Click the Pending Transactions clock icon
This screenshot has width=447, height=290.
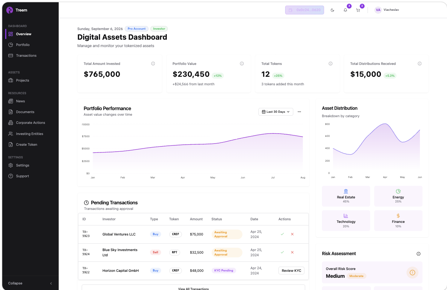[87, 203]
